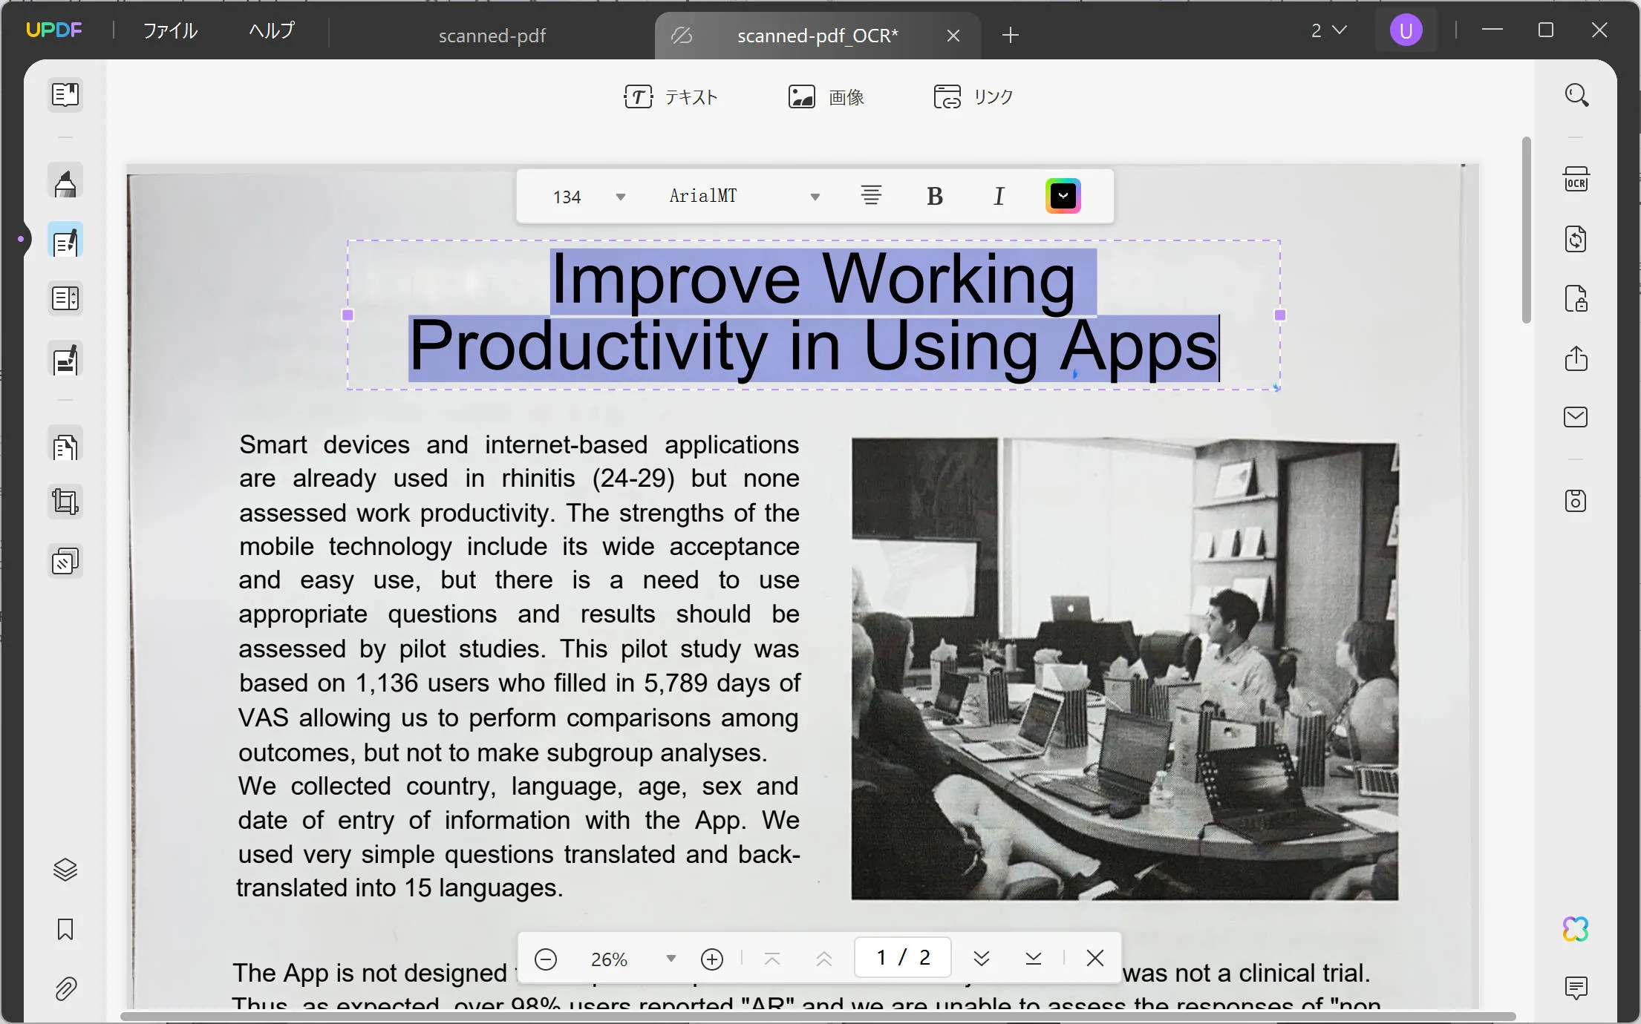The image size is (1641, 1024).
Task: Click the vertical scrollbar thumb
Action: point(1527,230)
